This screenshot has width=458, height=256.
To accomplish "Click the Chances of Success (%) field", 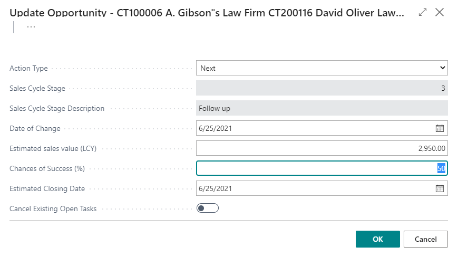I will [x=322, y=168].
